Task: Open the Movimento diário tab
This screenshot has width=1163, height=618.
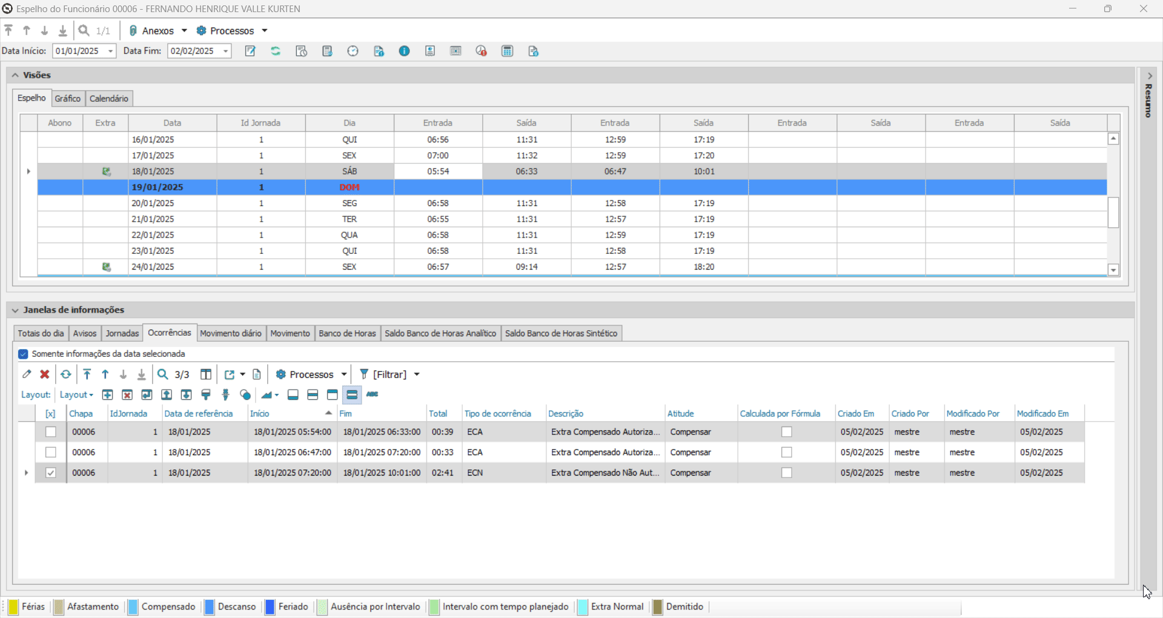Action: [231, 333]
